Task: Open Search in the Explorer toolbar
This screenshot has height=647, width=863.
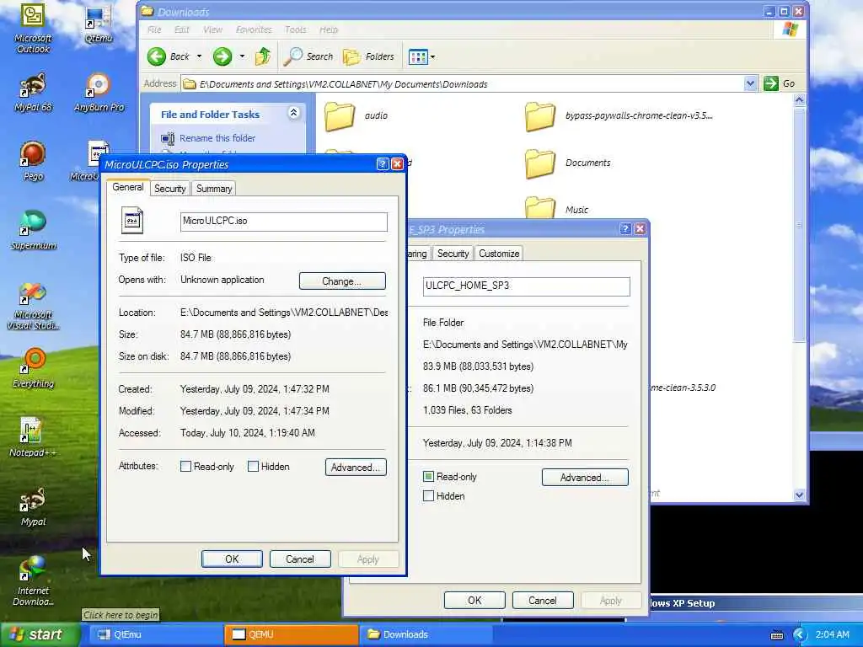Action: pyautogui.click(x=308, y=56)
